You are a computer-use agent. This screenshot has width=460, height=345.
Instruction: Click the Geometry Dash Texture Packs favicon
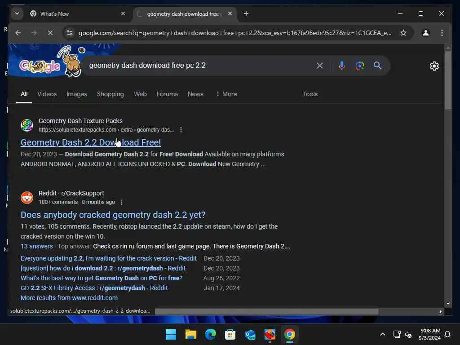pyautogui.click(x=27, y=125)
